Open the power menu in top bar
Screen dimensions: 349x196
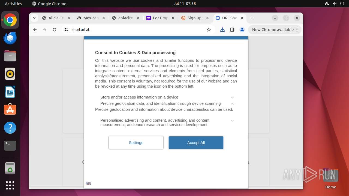[342, 4]
